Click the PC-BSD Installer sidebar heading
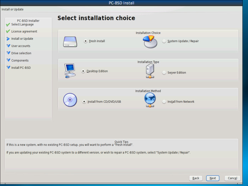Viewport: 248px width, 186px height. (28, 21)
